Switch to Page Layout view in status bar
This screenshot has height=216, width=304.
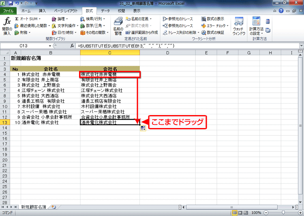point(240,213)
